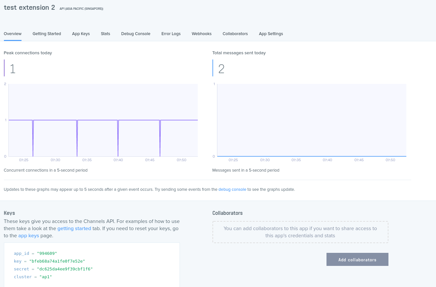The image size is (436, 287).
Task: Open the Stats tab
Action: pos(106,34)
